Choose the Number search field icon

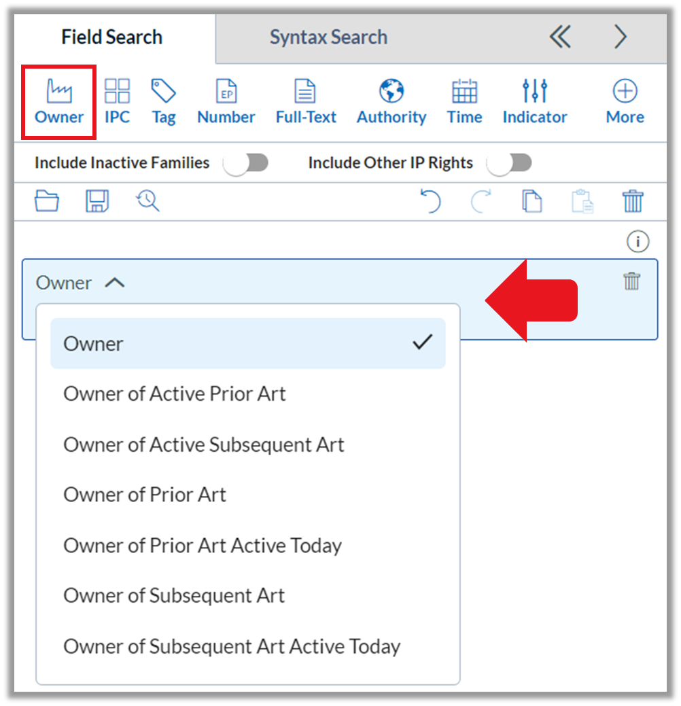(226, 102)
